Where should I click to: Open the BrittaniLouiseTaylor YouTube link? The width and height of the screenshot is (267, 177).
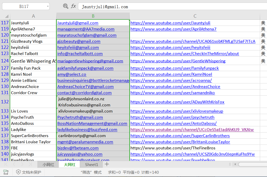click(180, 142)
